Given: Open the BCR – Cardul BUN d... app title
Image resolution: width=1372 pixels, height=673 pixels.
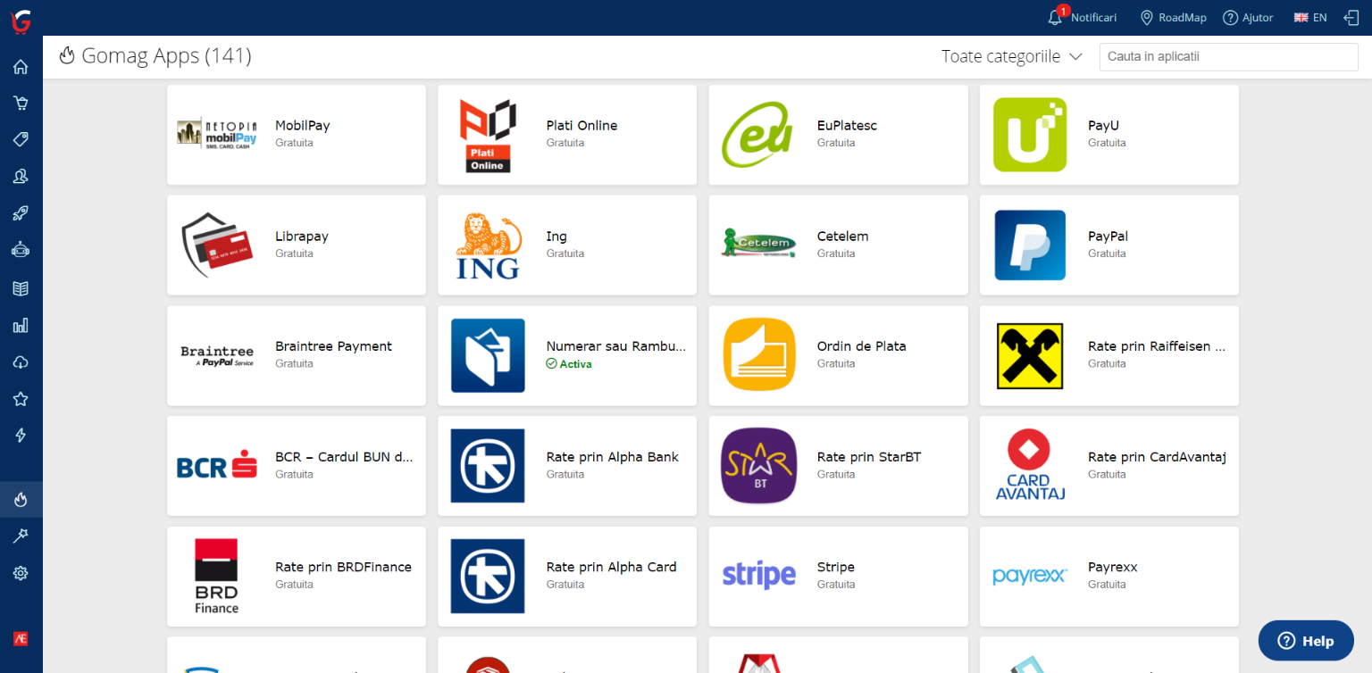Looking at the screenshot, I should tap(344, 457).
